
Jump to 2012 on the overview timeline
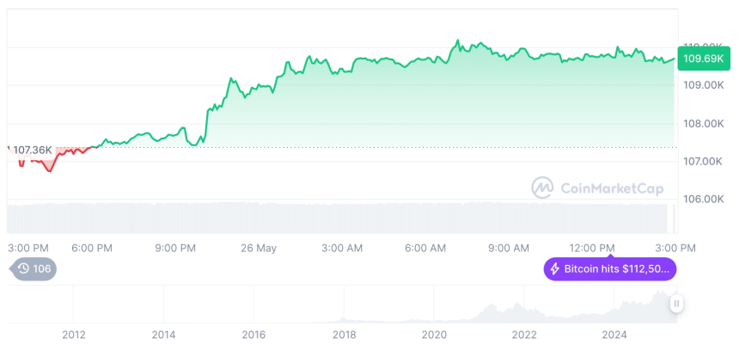[73, 334]
